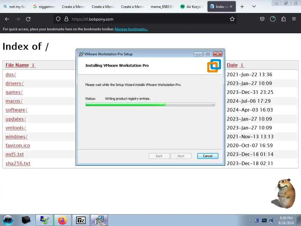
Task: Open the vmtools/ directory link
Action: [16, 128]
